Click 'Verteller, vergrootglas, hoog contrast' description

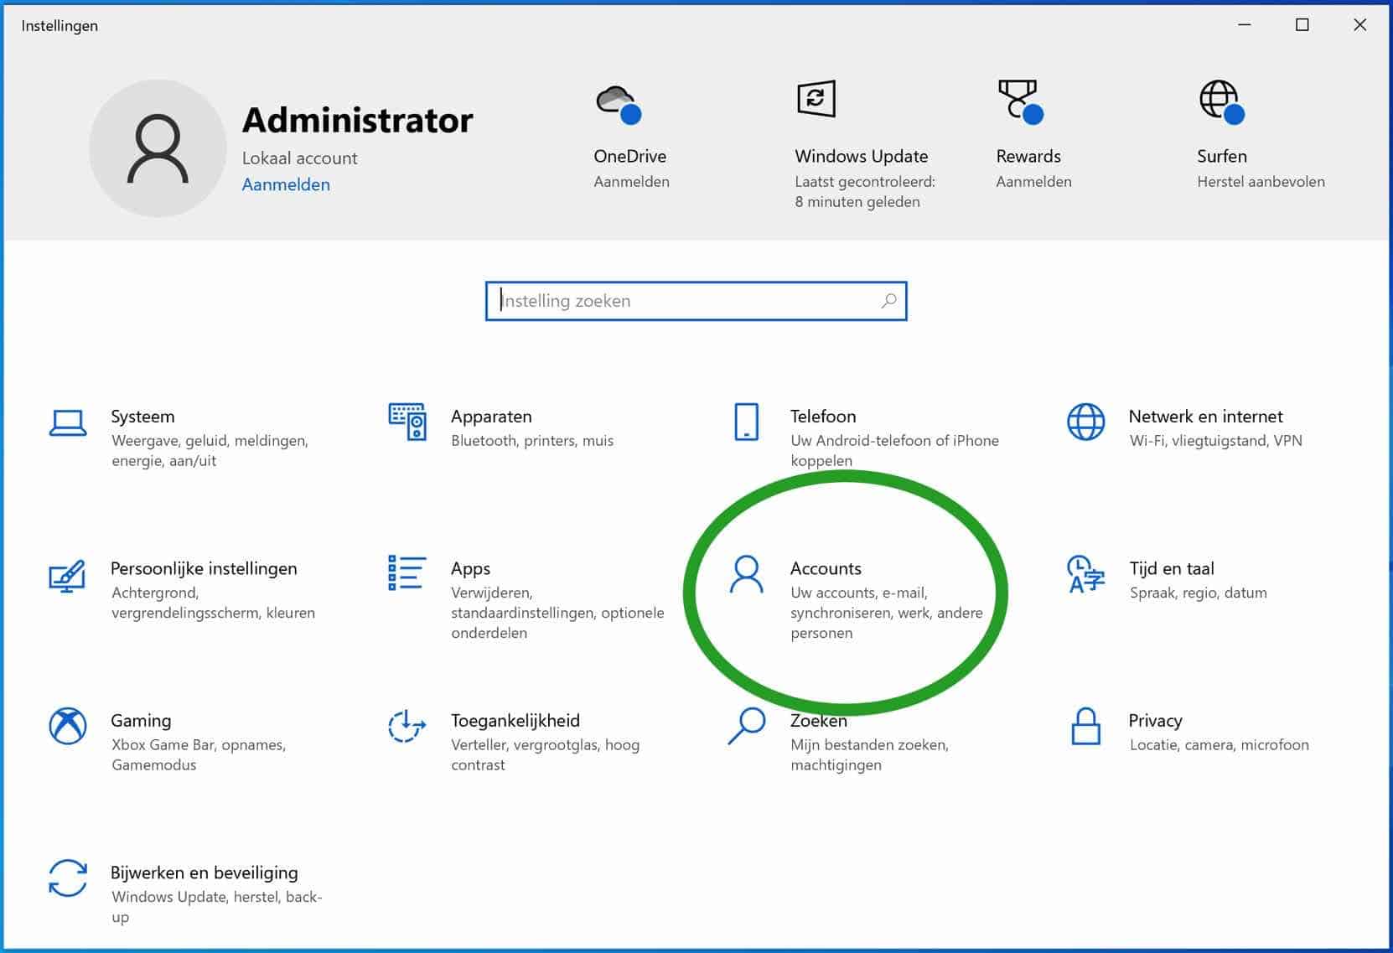tap(545, 754)
